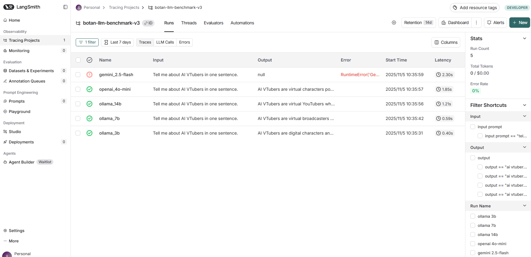This screenshot has height=257, width=531.
Task: Click Personal account avatar at bottom
Action: (x=7, y=255)
